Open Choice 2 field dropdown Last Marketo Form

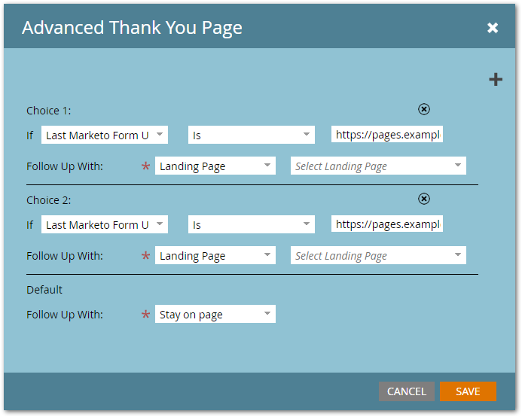105,225
